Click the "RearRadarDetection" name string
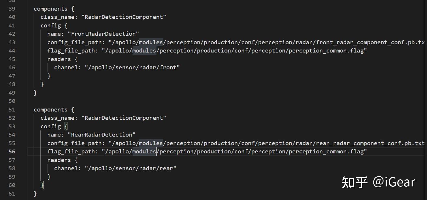 click(102, 135)
